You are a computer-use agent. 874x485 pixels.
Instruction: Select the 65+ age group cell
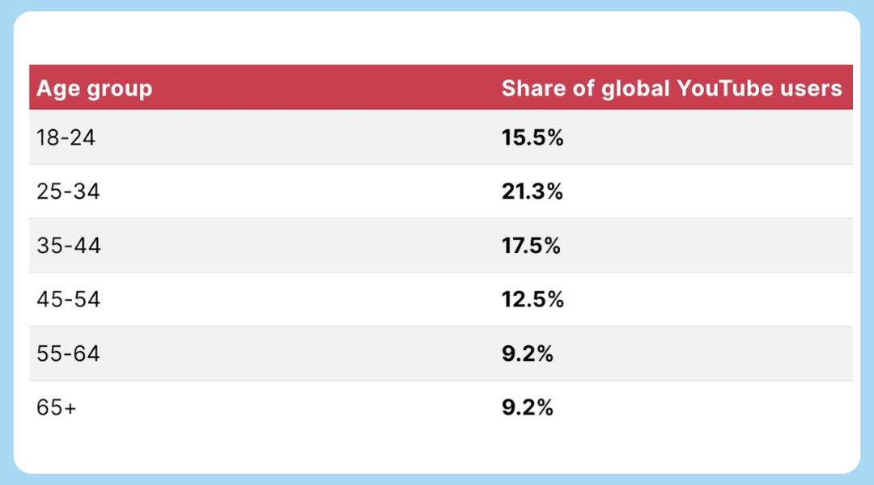click(x=57, y=407)
